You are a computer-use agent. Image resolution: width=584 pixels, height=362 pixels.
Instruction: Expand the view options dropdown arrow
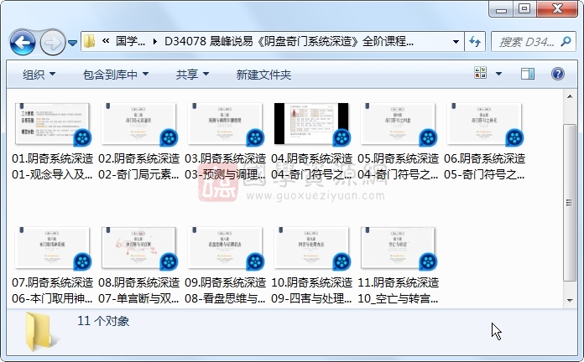pyautogui.click(x=498, y=73)
